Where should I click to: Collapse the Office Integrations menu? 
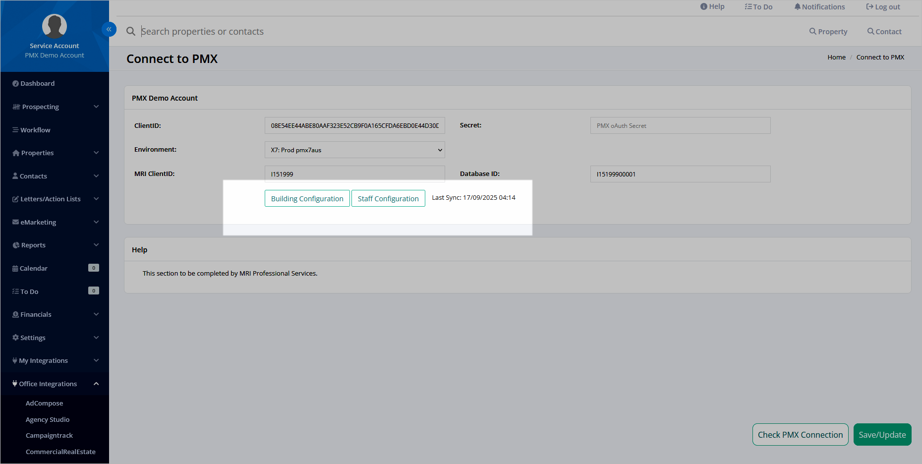tap(55, 384)
